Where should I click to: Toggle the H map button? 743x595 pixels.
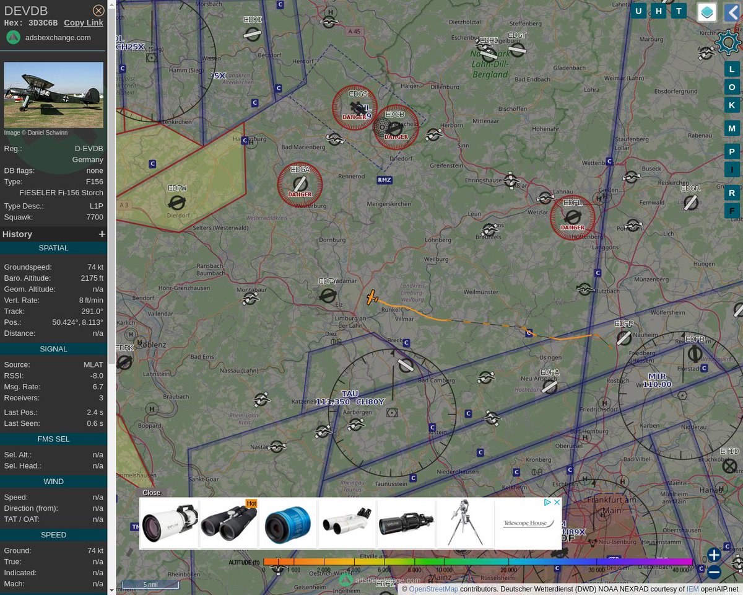659,11
